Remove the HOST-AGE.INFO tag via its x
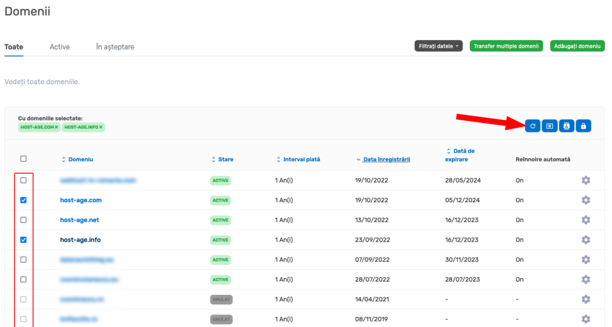Screen dimensions: 612x327 coord(100,127)
